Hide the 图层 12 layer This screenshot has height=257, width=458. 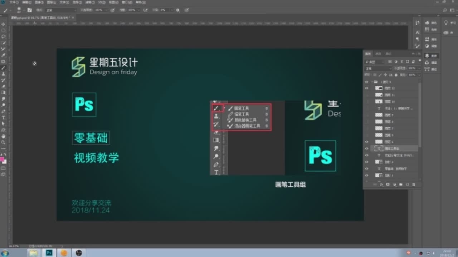(x=366, y=88)
